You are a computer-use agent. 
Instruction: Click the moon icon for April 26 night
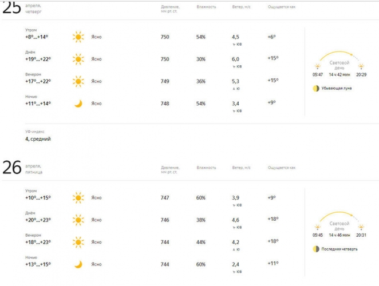pos(78,264)
